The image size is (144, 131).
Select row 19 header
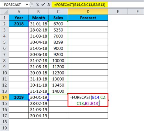[5, 128]
